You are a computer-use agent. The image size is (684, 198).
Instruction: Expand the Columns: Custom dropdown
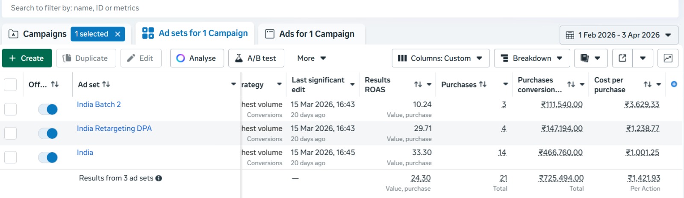440,58
